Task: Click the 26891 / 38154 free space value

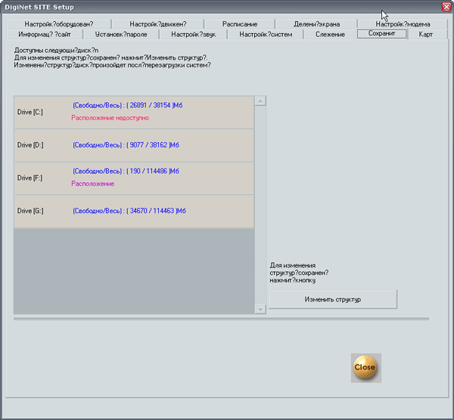Action: point(150,105)
